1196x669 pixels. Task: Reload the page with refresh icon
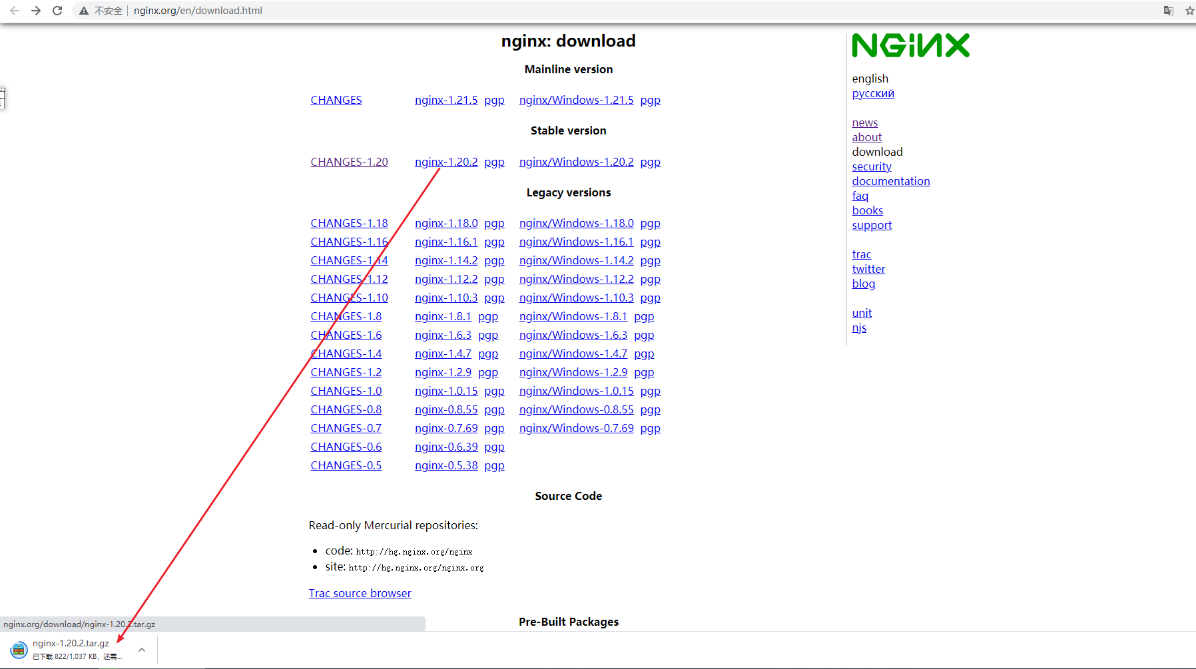pos(57,11)
